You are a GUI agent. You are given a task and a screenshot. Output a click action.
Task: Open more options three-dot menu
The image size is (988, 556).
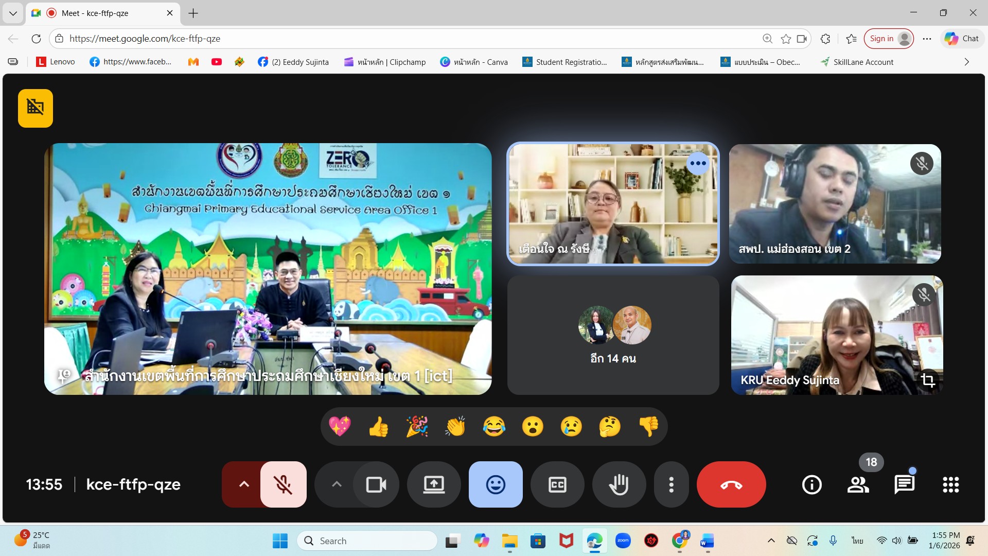(x=671, y=484)
